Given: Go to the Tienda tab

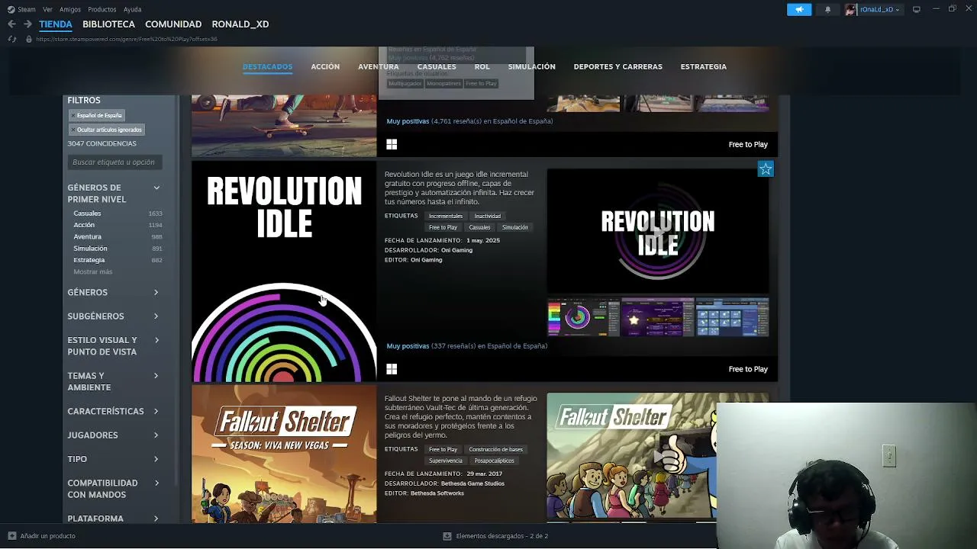Looking at the screenshot, I should (x=56, y=24).
